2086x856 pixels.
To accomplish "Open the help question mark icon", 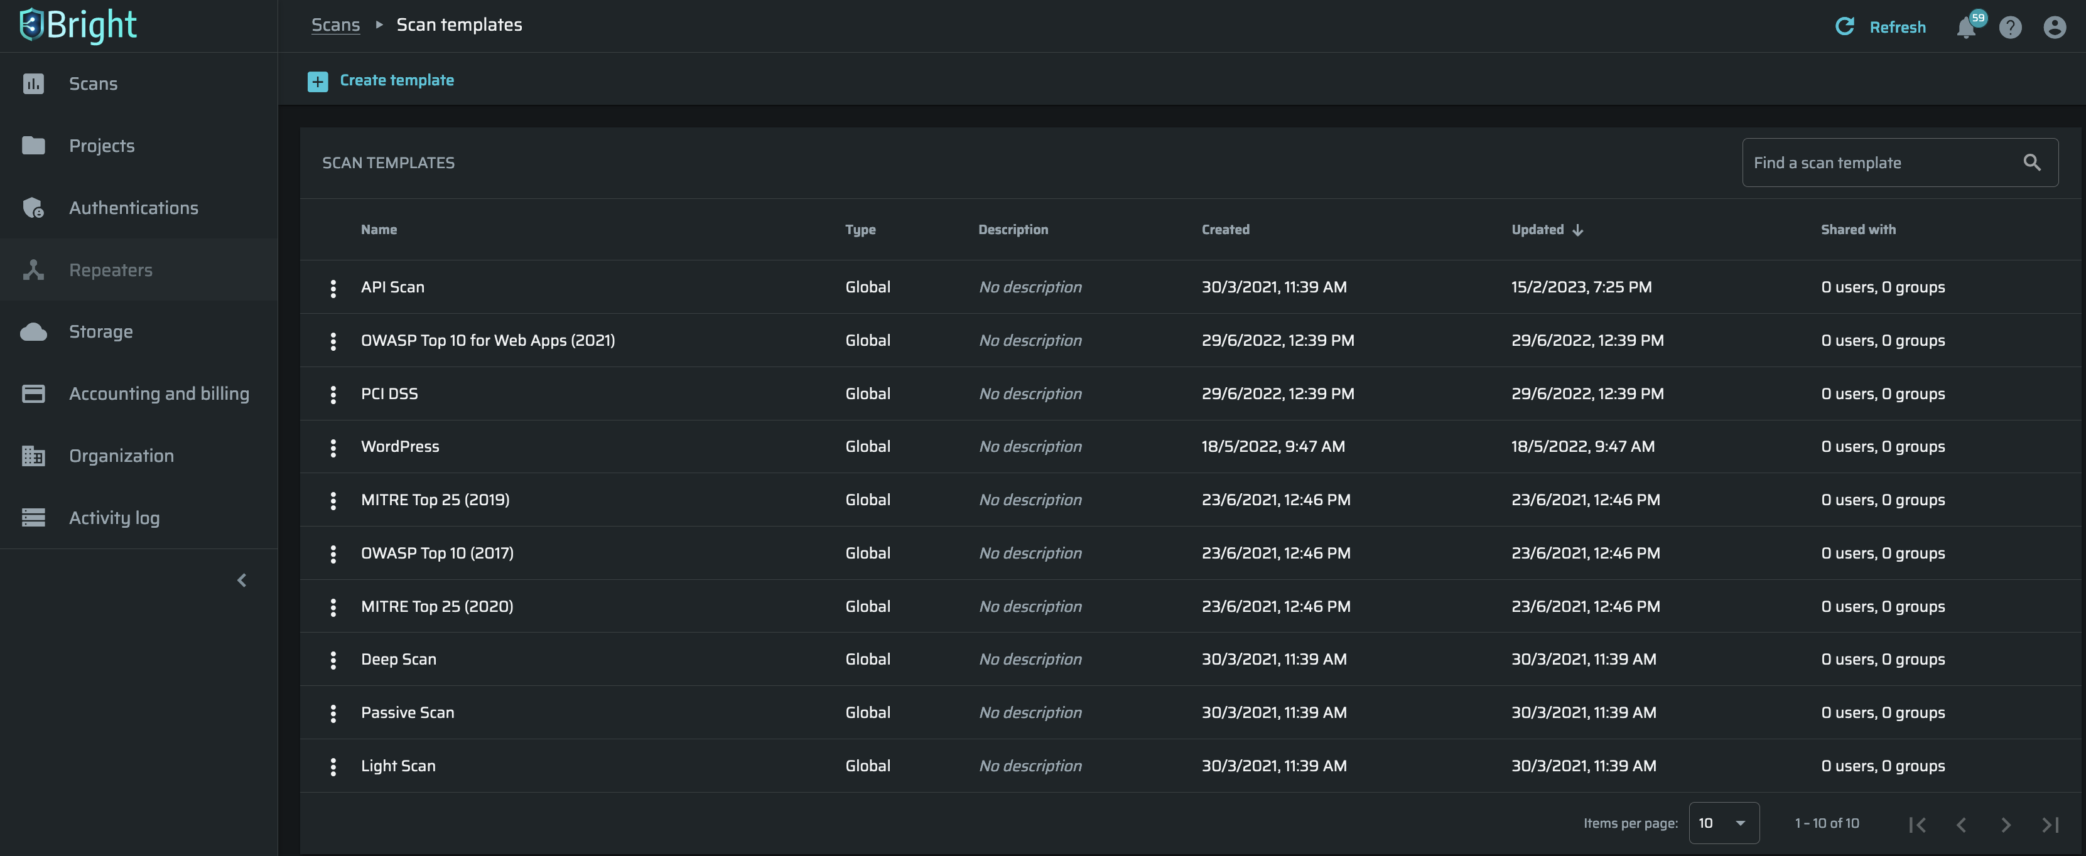I will pos(2010,28).
